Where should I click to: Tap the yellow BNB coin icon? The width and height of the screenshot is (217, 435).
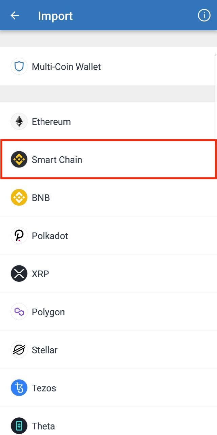[19, 197]
